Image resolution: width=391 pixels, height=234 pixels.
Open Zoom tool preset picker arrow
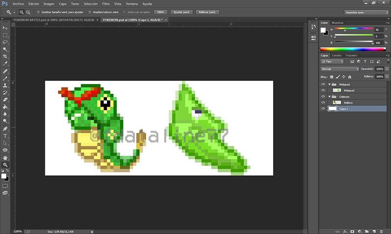[x=14, y=12]
